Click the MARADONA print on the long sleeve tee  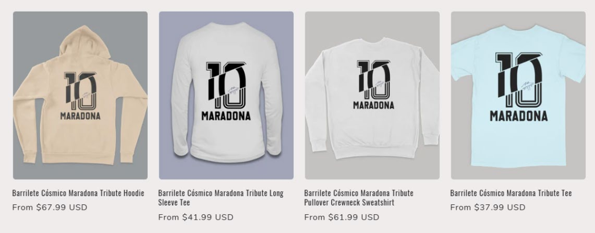(x=226, y=116)
